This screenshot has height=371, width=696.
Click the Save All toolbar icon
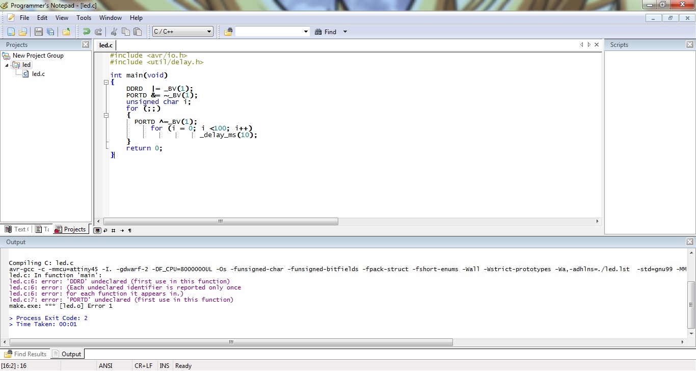[x=50, y=32]
